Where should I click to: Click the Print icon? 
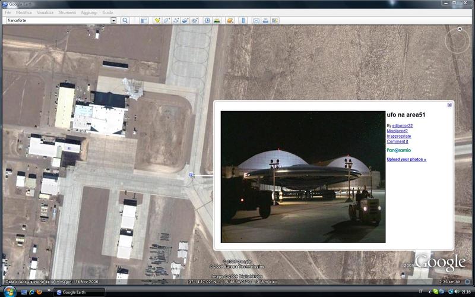coord(265,20)
